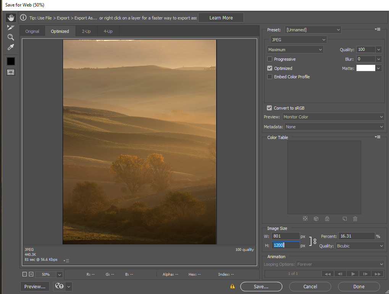Select the Hand tool

(11, 18)
